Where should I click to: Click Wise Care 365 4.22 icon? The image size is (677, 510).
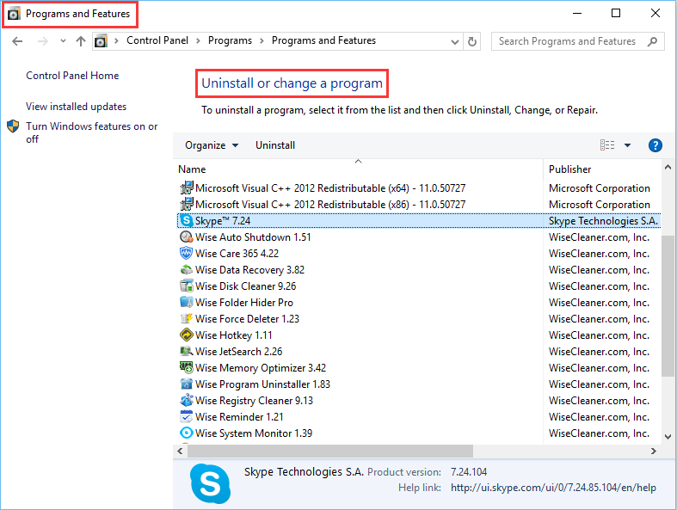click(x=186, y=254)
